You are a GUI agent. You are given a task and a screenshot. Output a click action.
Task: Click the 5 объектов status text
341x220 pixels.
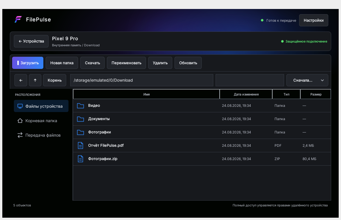(x=22, y=205)
